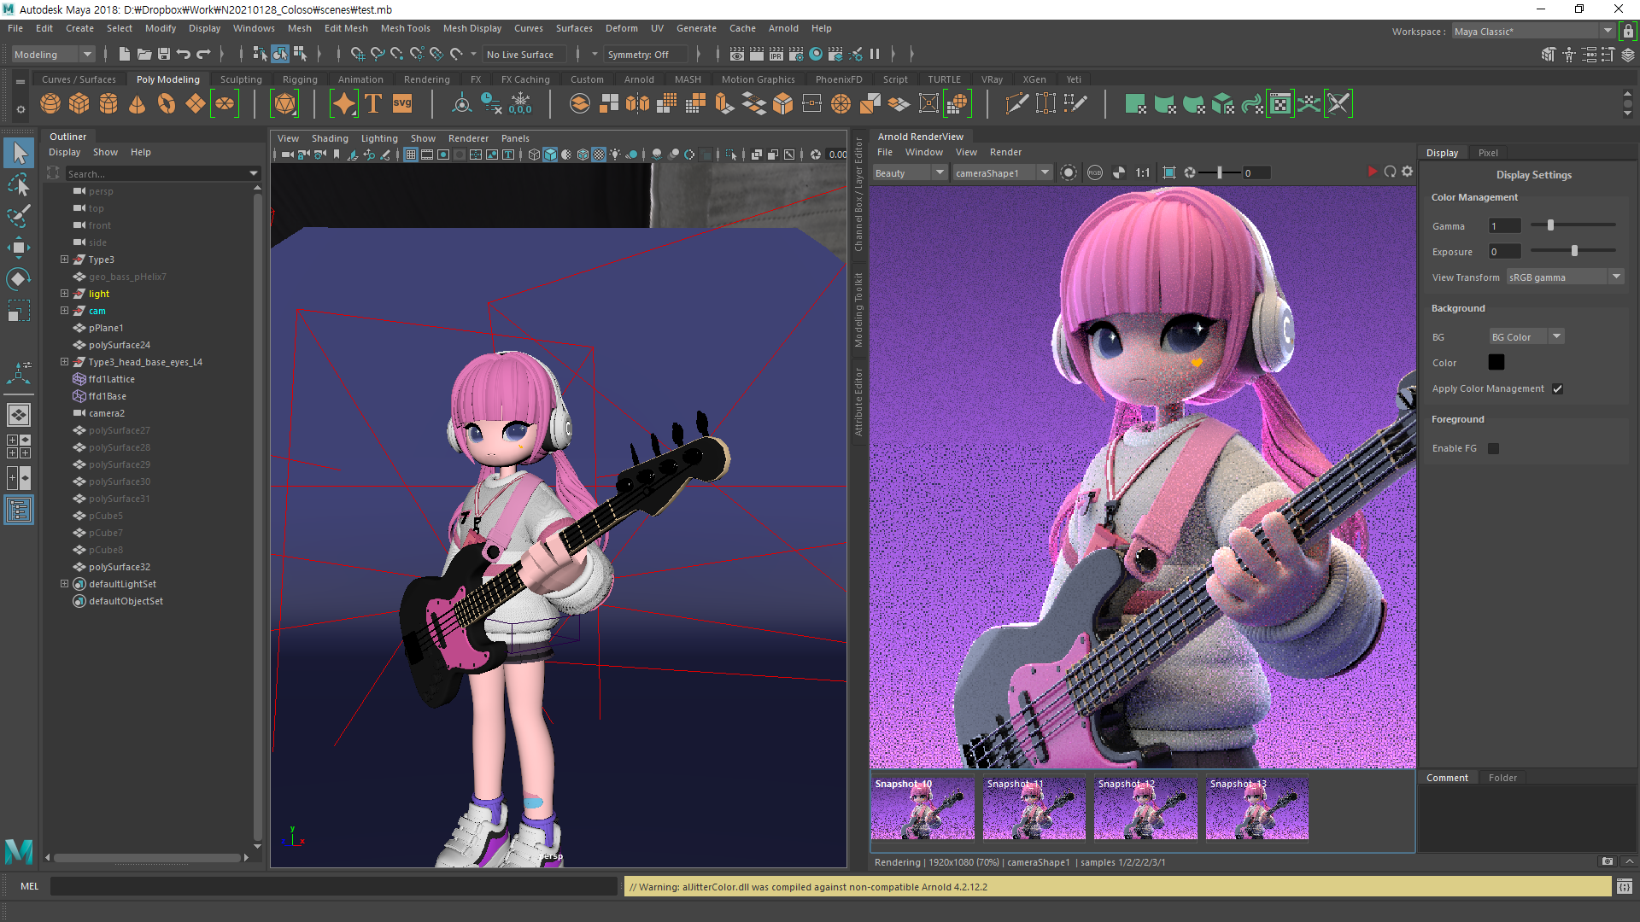The width and height of the screenshot is (1640, 922).
Task: Open the BG Color dropdown
Action: pyautogui.click(x=1526, y=337)
